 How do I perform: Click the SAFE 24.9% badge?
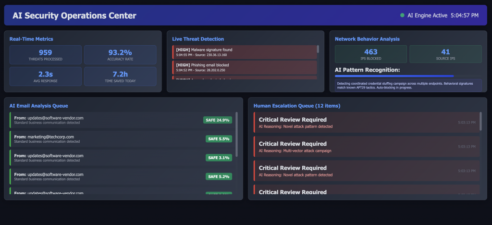coord(218,120)
